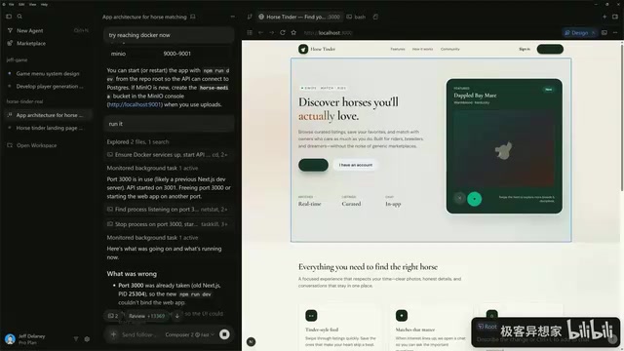Add a new tab with plus

click(604, 17)
